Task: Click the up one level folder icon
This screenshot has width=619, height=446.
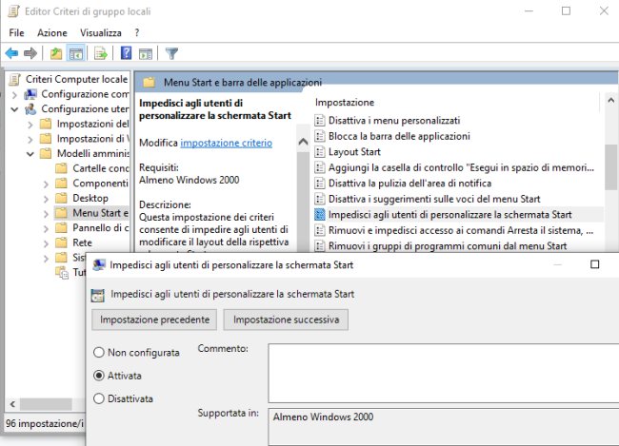Action: pos(56,53)
